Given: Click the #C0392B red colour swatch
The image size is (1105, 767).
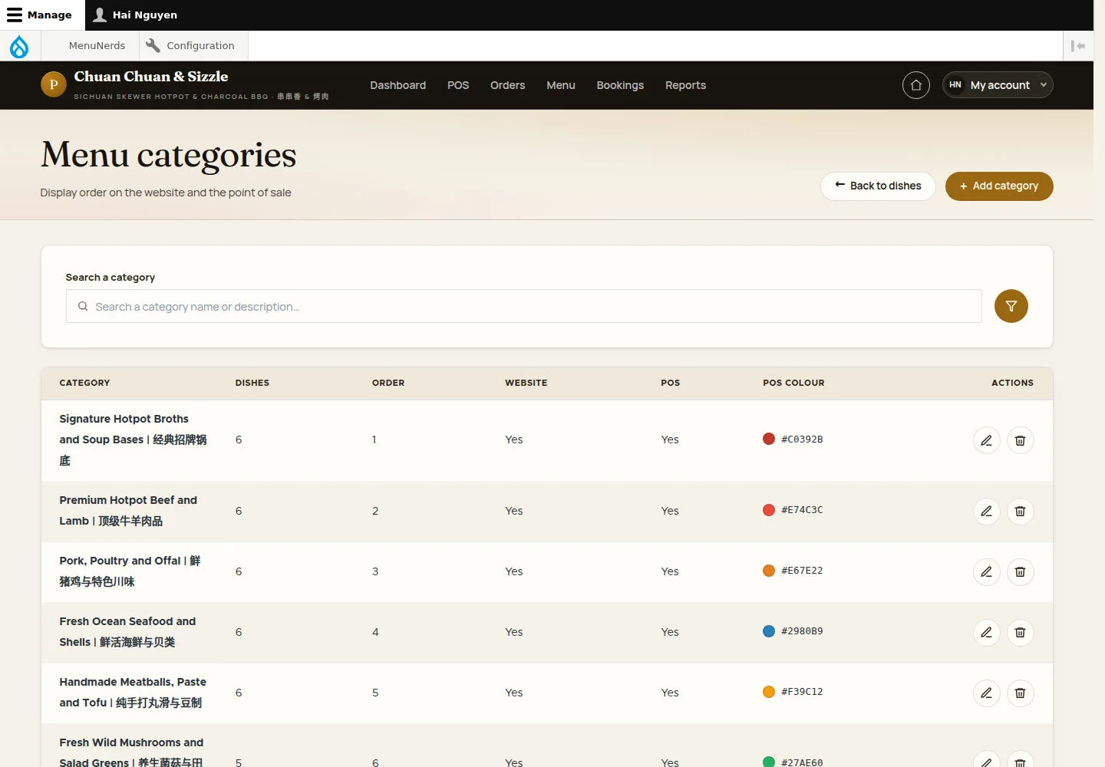Looking at the screenshot, I should coord(769,439).
